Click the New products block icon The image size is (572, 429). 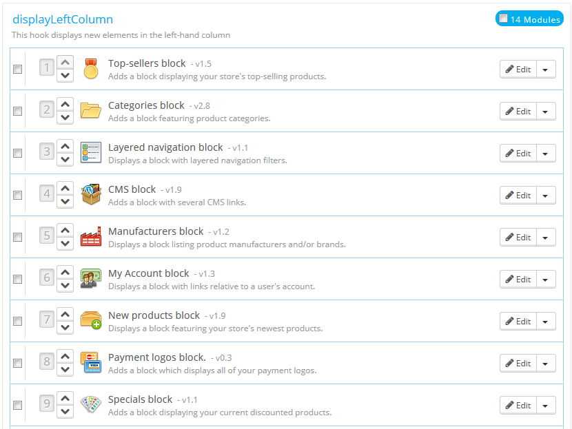90,321
